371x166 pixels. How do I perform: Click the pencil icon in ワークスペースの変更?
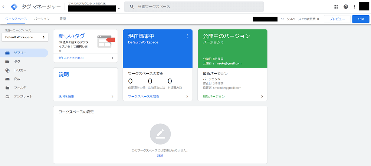pyautogui.click(x=160, y=134)
